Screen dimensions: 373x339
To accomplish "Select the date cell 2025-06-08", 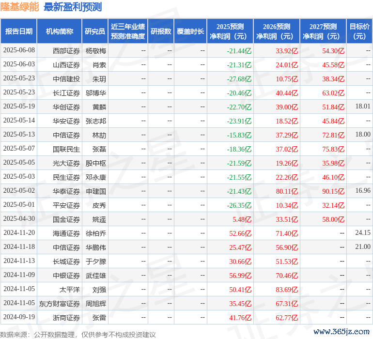I will click(x=19, y=50).
